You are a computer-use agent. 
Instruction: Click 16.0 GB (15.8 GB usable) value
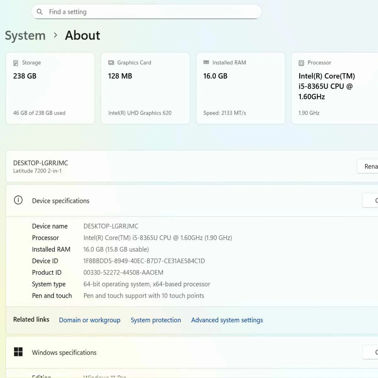(116, 249)
